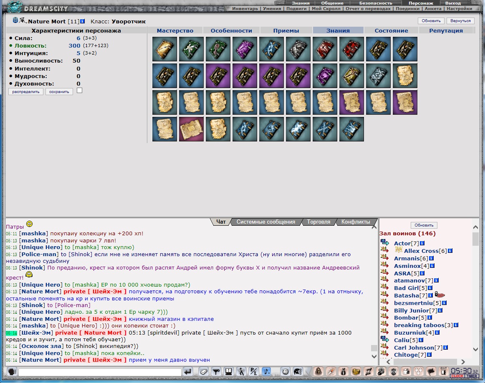
Task: Open Мой Скролл menu item
Action: 326,9
